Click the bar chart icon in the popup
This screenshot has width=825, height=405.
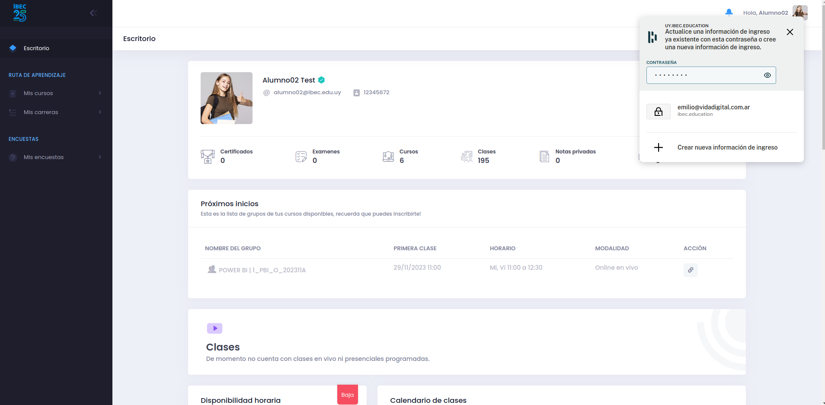(653, 37)
